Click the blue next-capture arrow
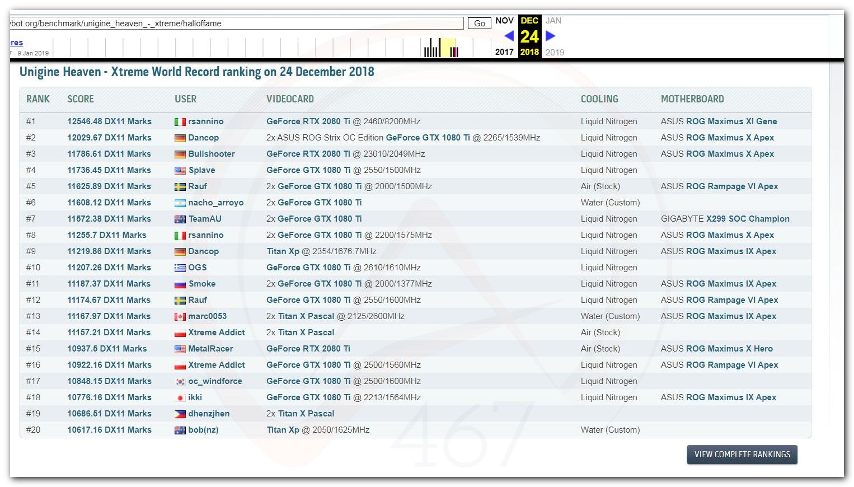The width and height of the screenshot is (854, 487). 551,36
